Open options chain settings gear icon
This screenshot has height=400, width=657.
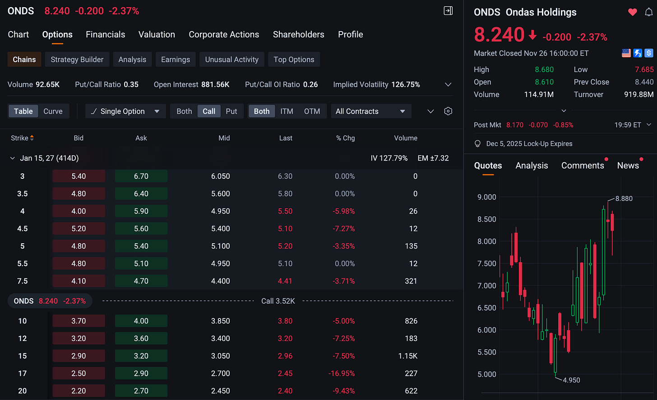point(448,111)
